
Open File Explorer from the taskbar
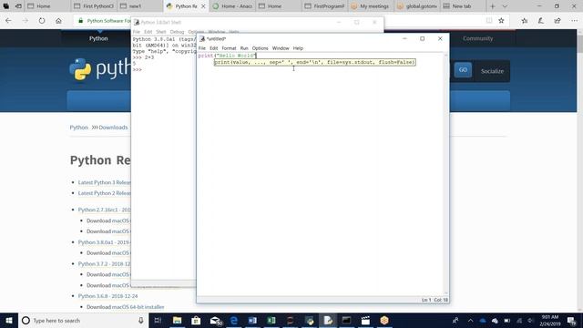(x=178, y=320)
